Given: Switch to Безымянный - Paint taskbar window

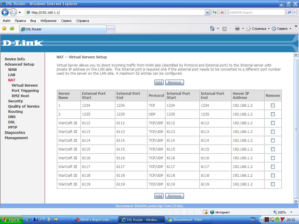Looking at the screenshot, I should click(188, 220).
